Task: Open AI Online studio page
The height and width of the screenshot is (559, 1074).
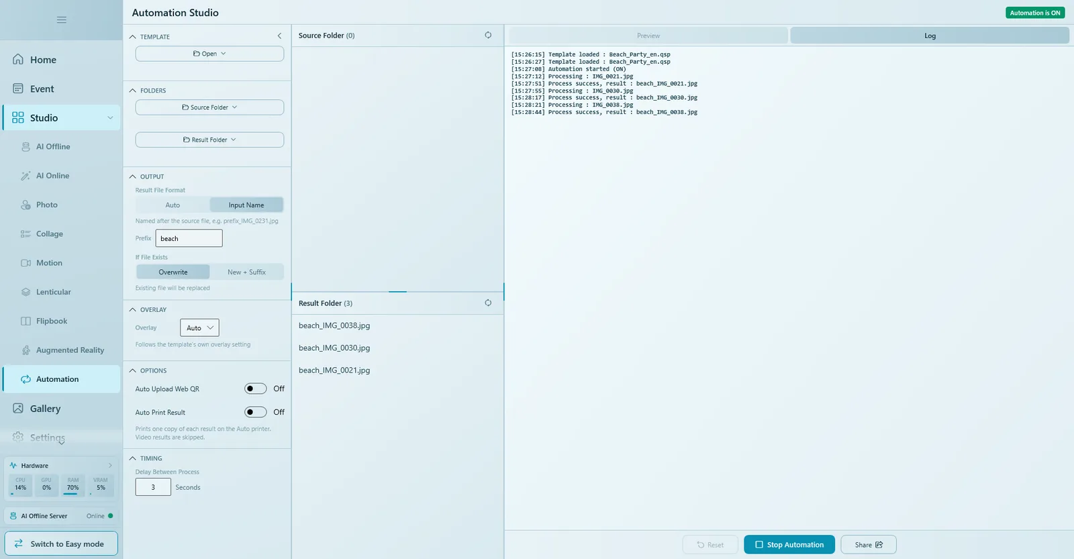Action: (61, 176)
